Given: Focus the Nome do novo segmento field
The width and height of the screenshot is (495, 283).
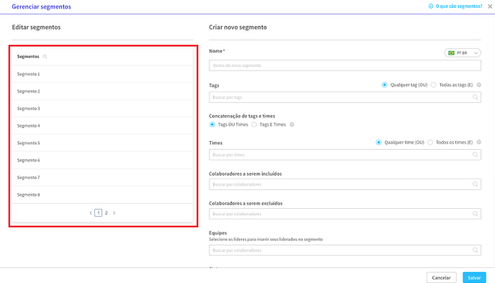Looking at the screenshot, I should click(345, 66).
